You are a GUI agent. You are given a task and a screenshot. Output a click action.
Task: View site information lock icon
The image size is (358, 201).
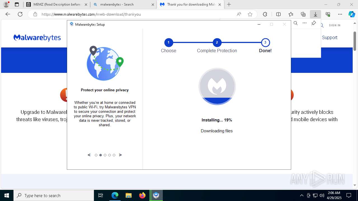(x=35, y=14)
